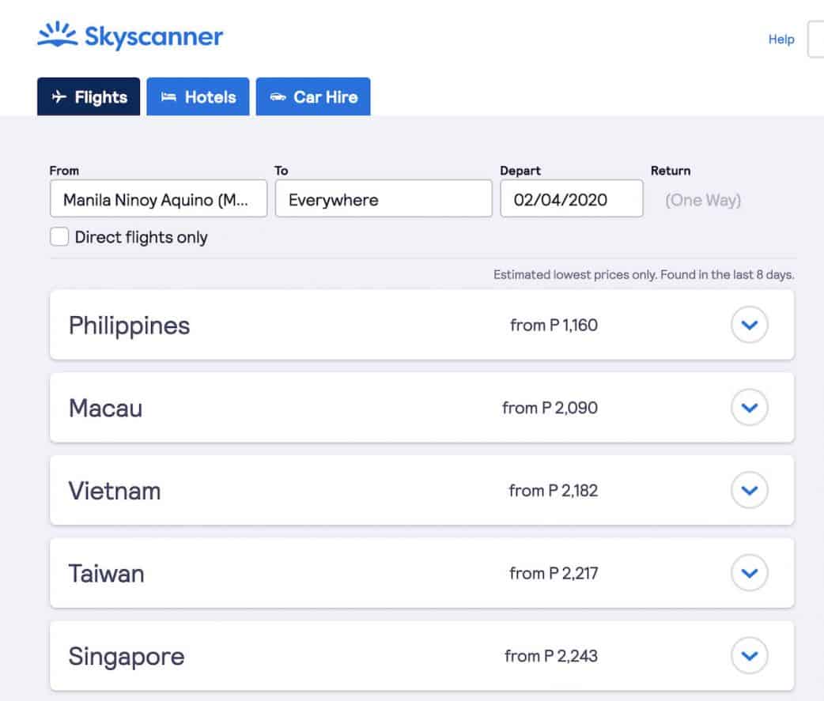
Task: Click the Skyscanner wordmark text
Action: point(153,36)
